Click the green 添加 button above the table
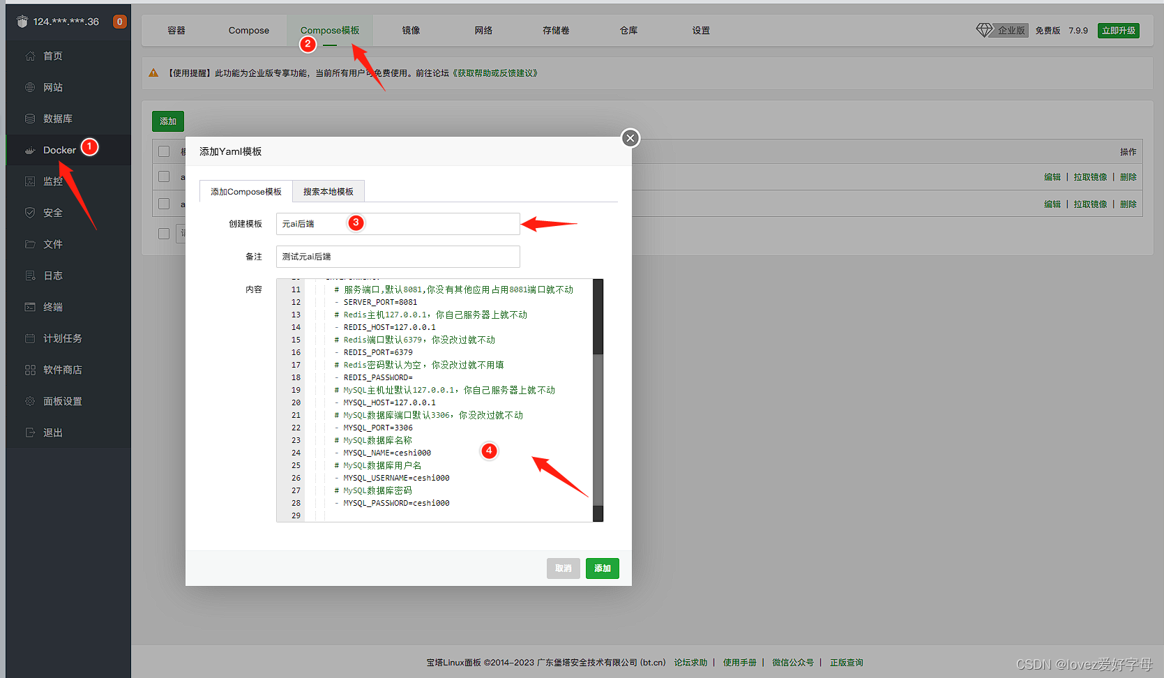Viewport: 1164px width, 678px height. (x=168, y=121)
